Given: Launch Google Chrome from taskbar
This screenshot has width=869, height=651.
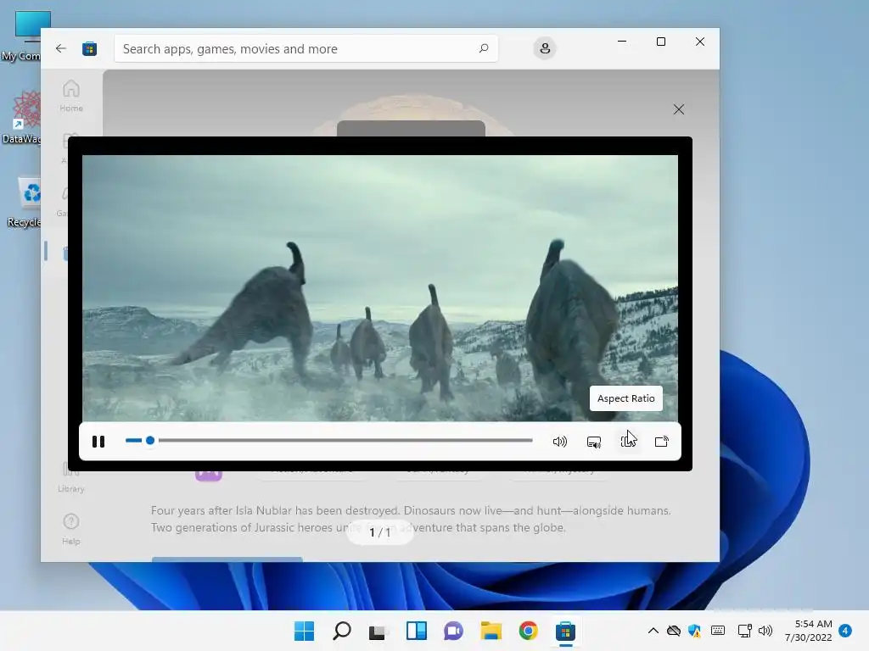Looking at the screenshot, I should tap(528, 631).
